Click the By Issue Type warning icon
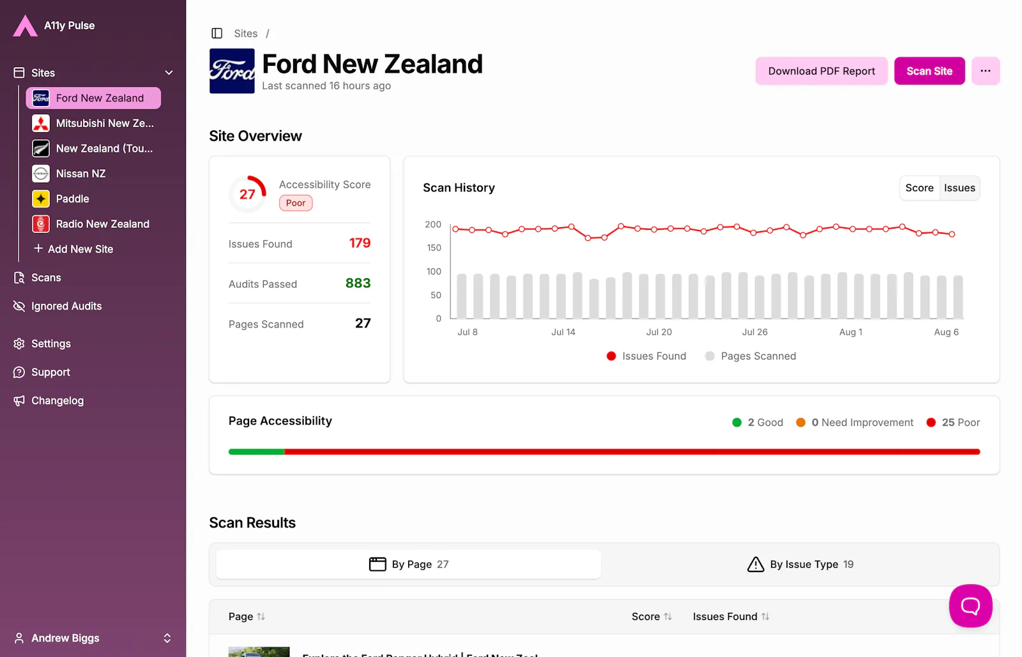 [x=756, y=564]
